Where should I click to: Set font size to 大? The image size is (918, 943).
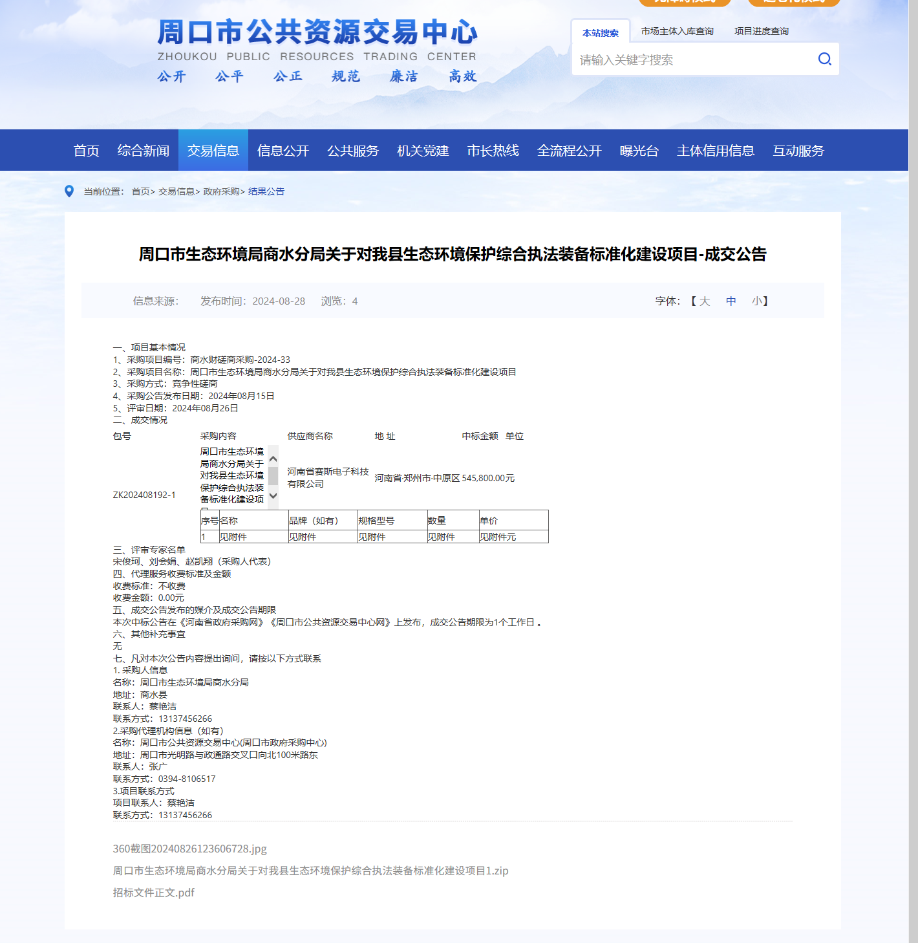(x=705, y=301)
